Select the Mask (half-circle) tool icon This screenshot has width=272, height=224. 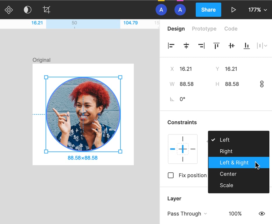point(27,10)
